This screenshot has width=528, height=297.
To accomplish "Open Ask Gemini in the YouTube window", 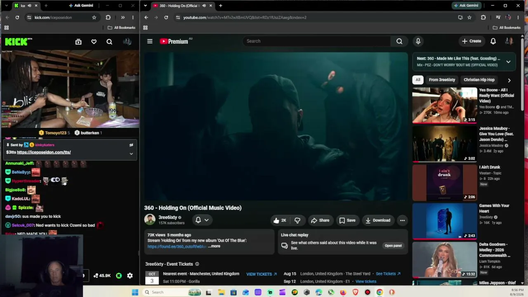I will (x=466, y=5).
